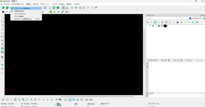Toggle Free Snap in snap toolbar
Viewport: 205px width, 107px height.
pos(7,100)
